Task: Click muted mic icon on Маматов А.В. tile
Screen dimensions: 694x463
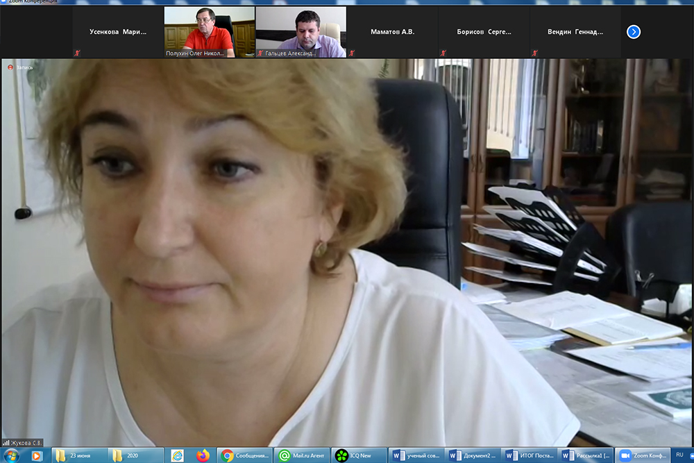Action: 351,53
